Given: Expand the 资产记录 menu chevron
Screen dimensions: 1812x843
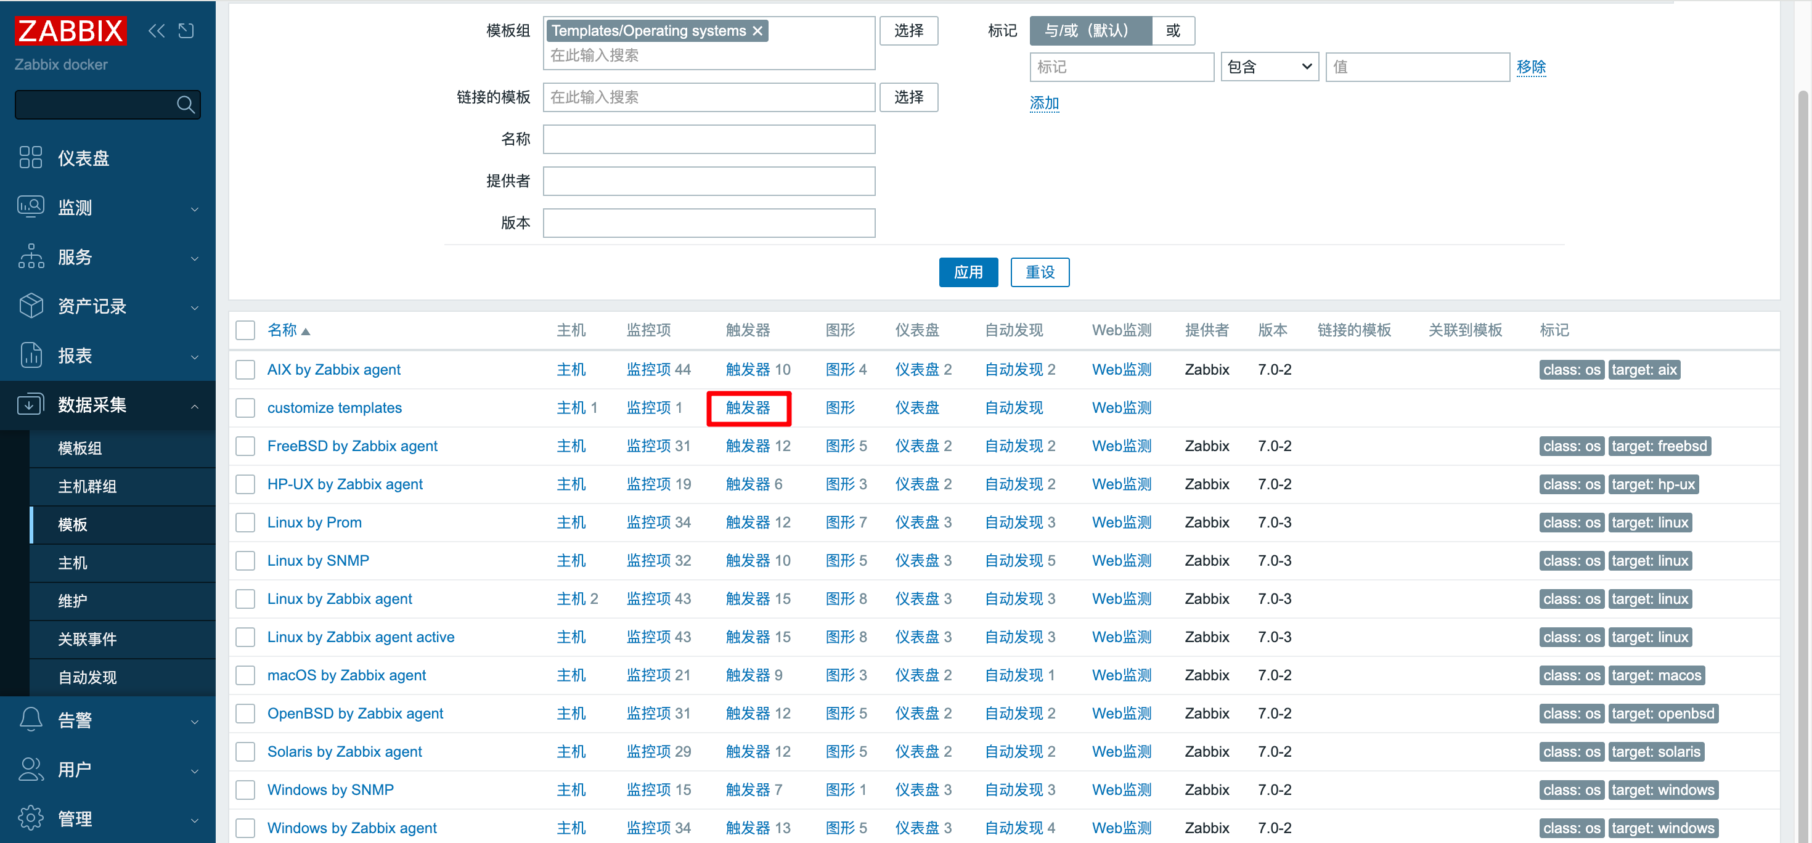Looking at the screenshot, I should tap(195, 307).
